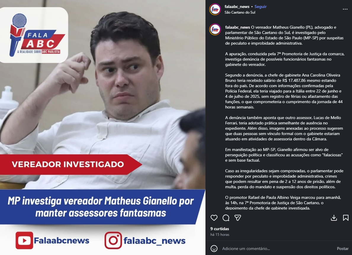Viewport: 352px width, 255px height.
Task: Click the YouTube logo on the image
Action: coord(24,241)
